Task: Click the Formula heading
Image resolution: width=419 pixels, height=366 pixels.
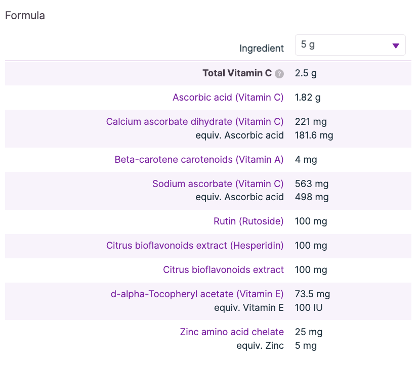Action: [x=25, y=16]
